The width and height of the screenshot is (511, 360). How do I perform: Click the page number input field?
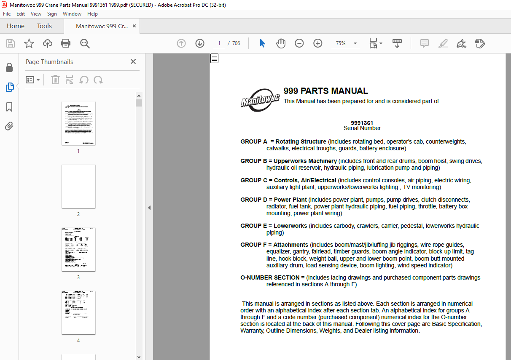pos(219,43)
